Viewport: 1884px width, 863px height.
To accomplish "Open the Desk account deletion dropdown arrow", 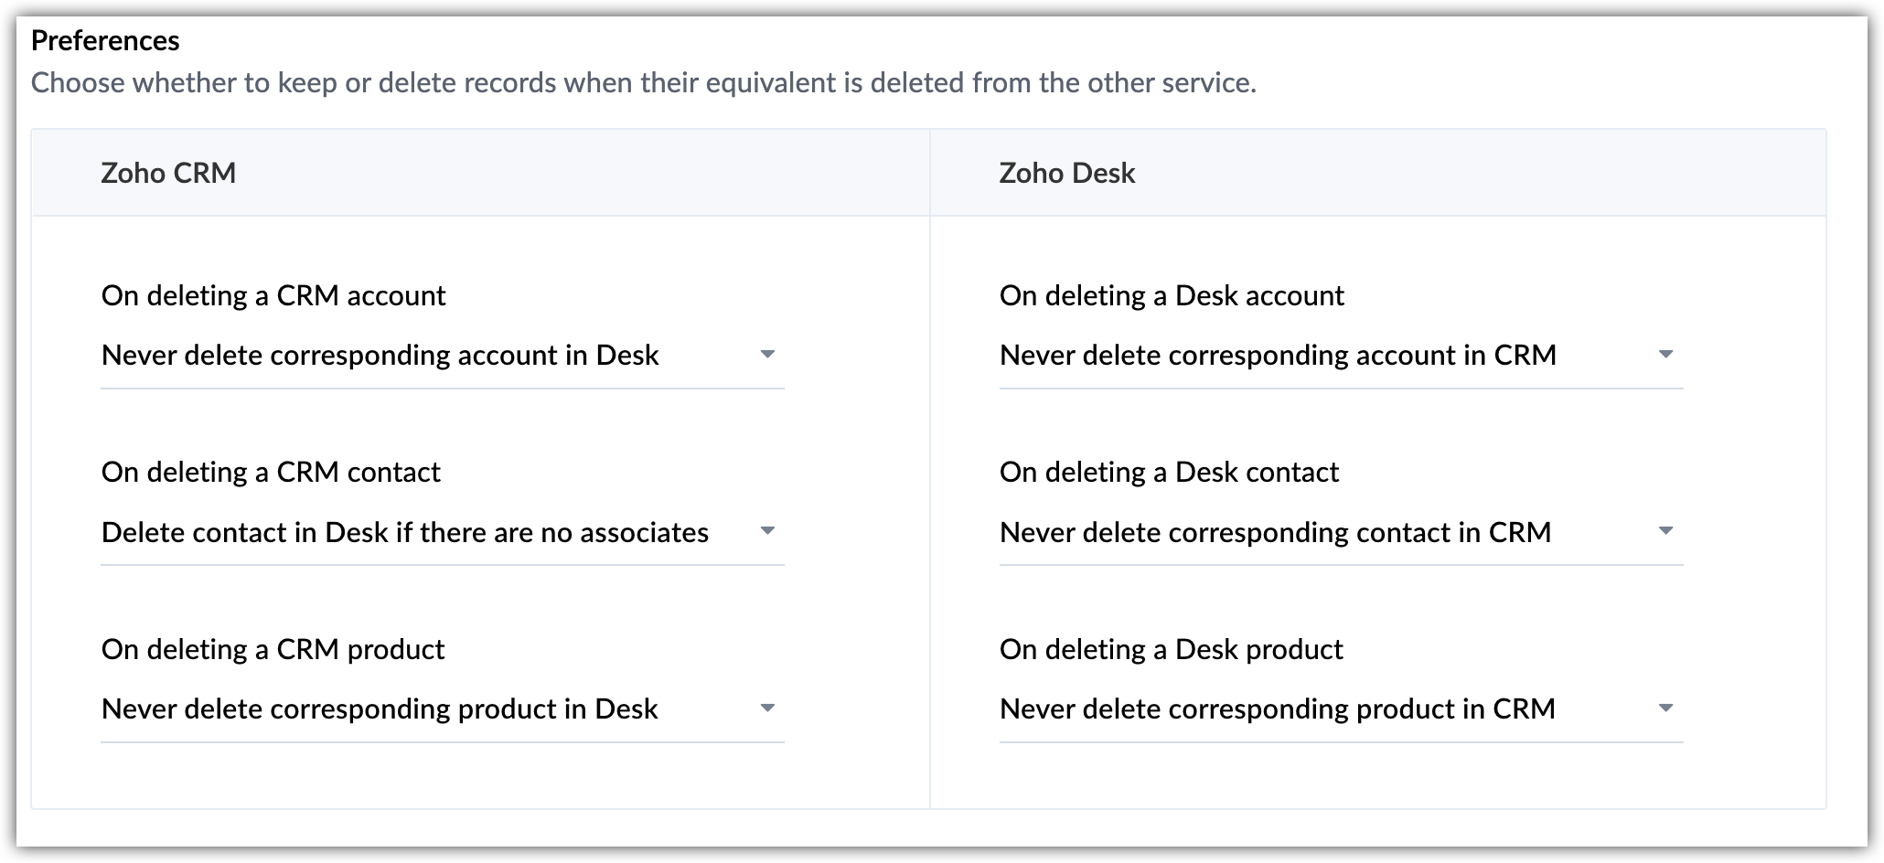I will [x=1665, y=355].
